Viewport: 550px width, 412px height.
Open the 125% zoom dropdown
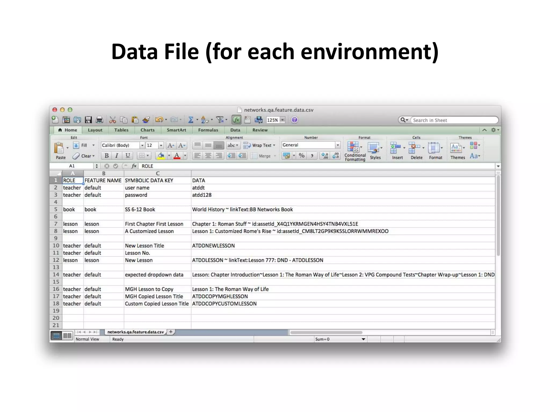[282, 120]
